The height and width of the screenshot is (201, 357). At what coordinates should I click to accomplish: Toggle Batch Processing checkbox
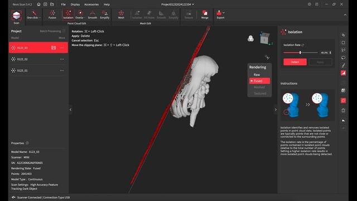point(64,31)
